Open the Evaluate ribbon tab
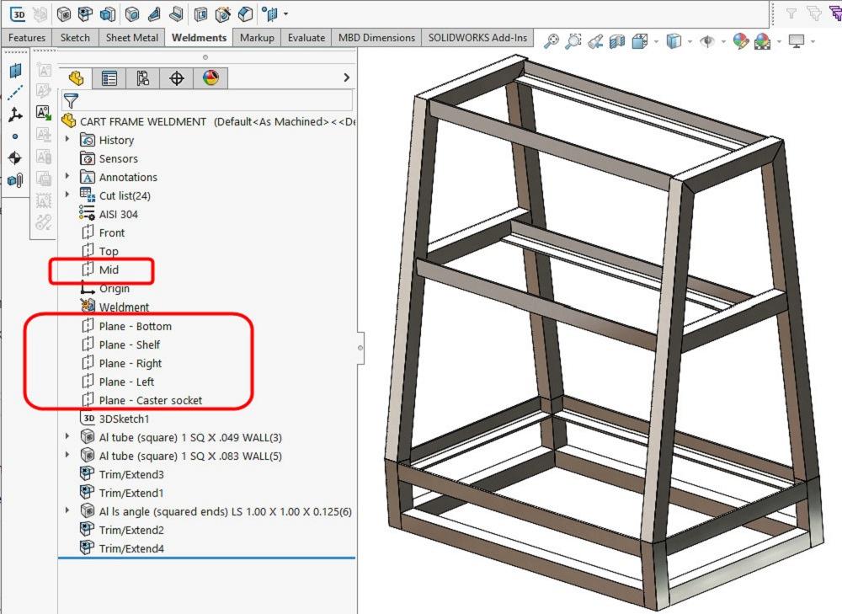 (306, 38)
